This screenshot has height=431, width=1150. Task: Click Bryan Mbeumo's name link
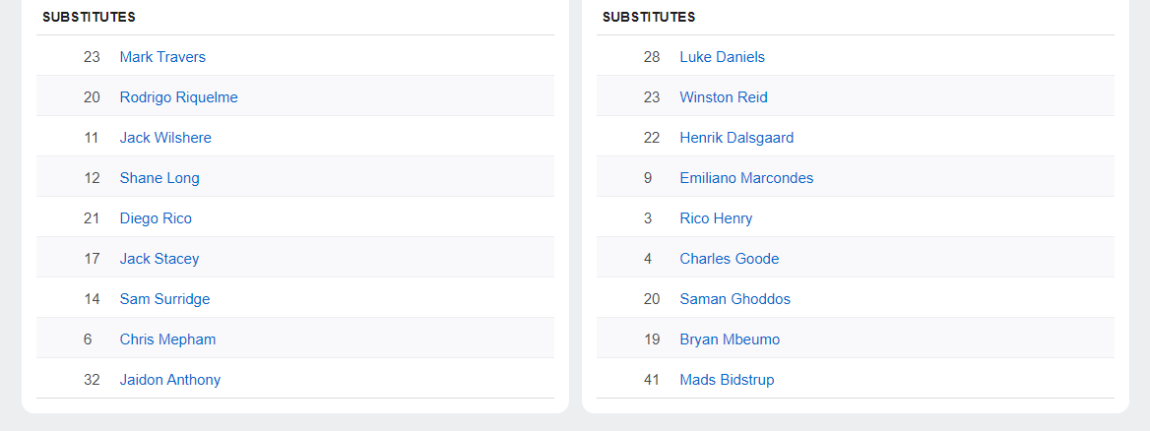pyautogui.click(x=730, y=339)
